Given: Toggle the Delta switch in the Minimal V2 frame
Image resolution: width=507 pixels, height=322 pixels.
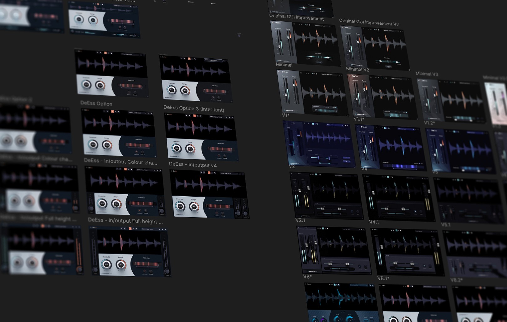Looking at the screenshot, I should click(x=406, y=112).
